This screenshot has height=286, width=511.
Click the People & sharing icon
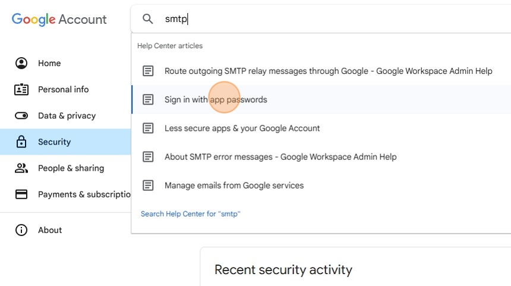pos(21,168)
